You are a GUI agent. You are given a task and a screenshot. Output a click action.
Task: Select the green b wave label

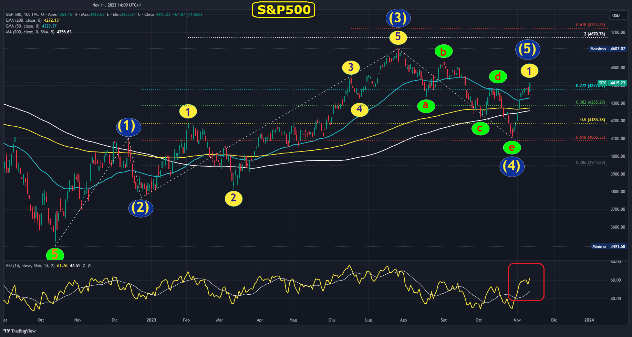444,52
